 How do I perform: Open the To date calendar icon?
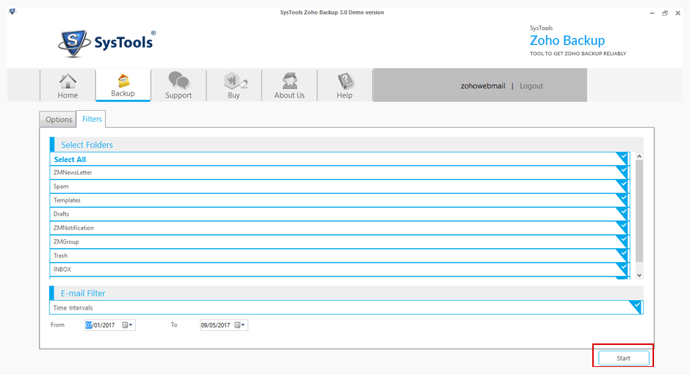pos(237,325)
